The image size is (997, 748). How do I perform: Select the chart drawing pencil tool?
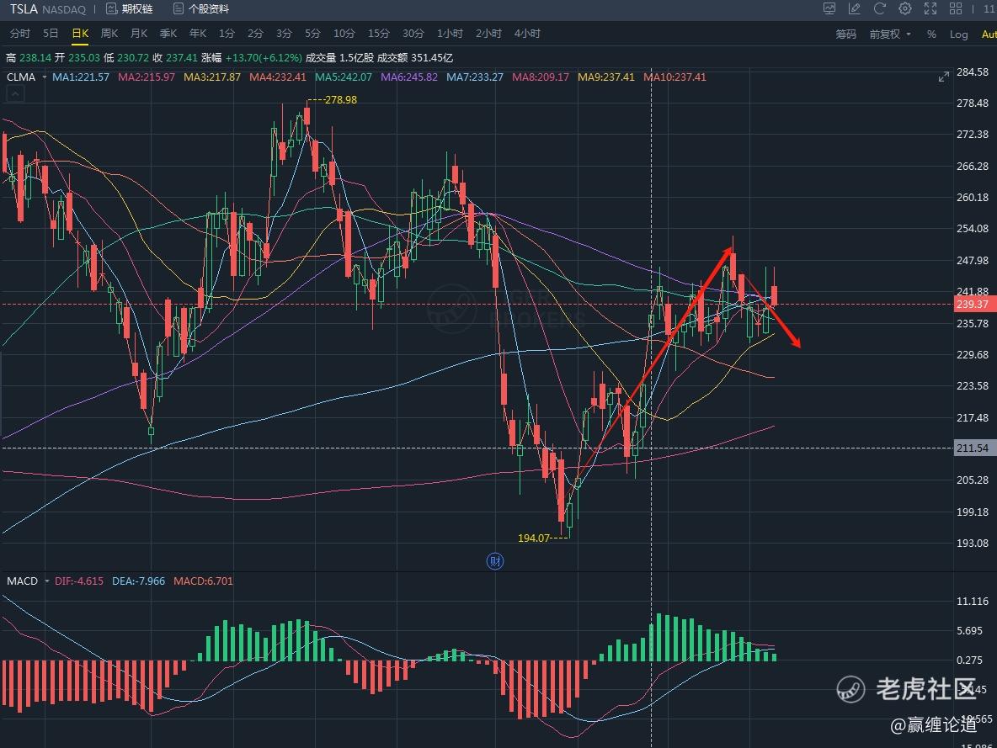(854, 8)
